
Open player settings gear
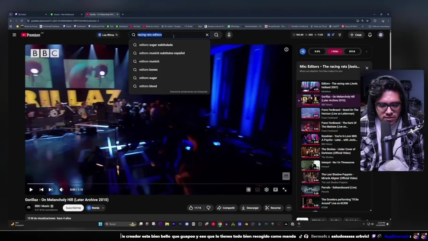266,189
